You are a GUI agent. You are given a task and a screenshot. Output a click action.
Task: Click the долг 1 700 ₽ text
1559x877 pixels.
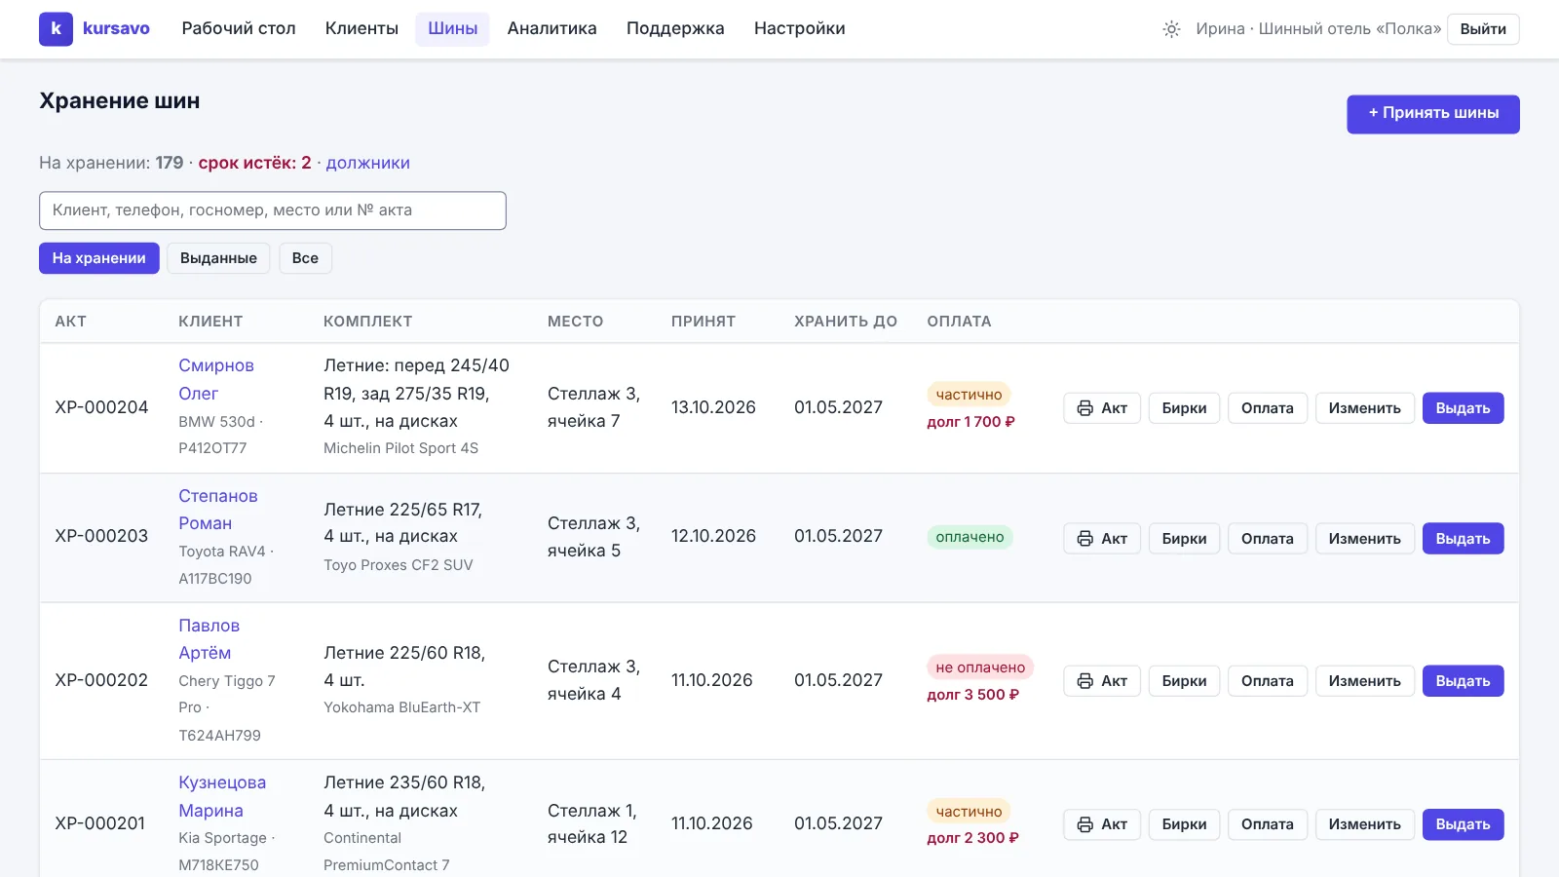coord(970,422)
